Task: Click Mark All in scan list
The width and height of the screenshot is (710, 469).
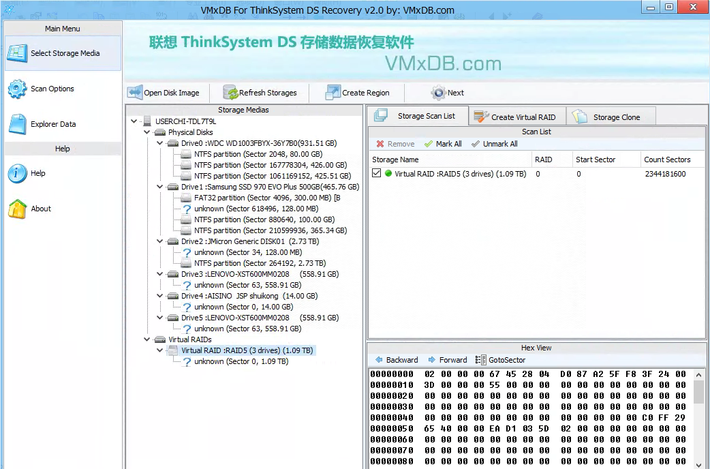Action: (444, 144)
